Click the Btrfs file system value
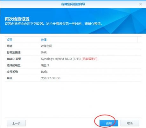The width and height of the screenshot is (146, 128). click(44, 72)
